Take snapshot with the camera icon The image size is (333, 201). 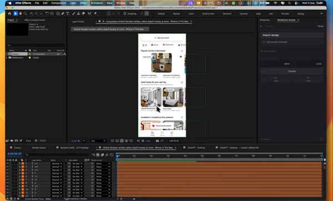[157, 141]
